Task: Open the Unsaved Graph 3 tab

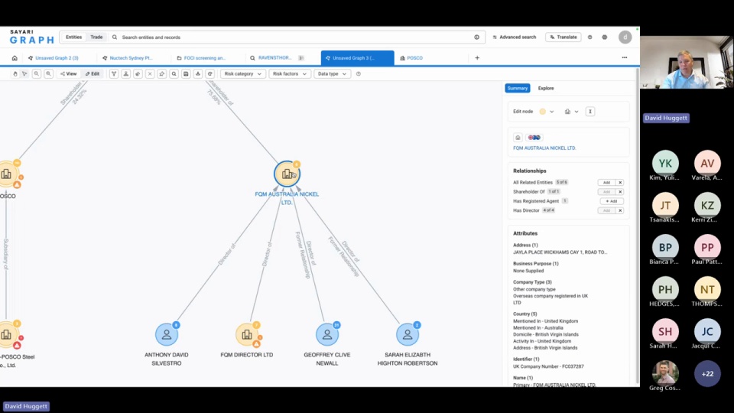Action: click(357, 58)
